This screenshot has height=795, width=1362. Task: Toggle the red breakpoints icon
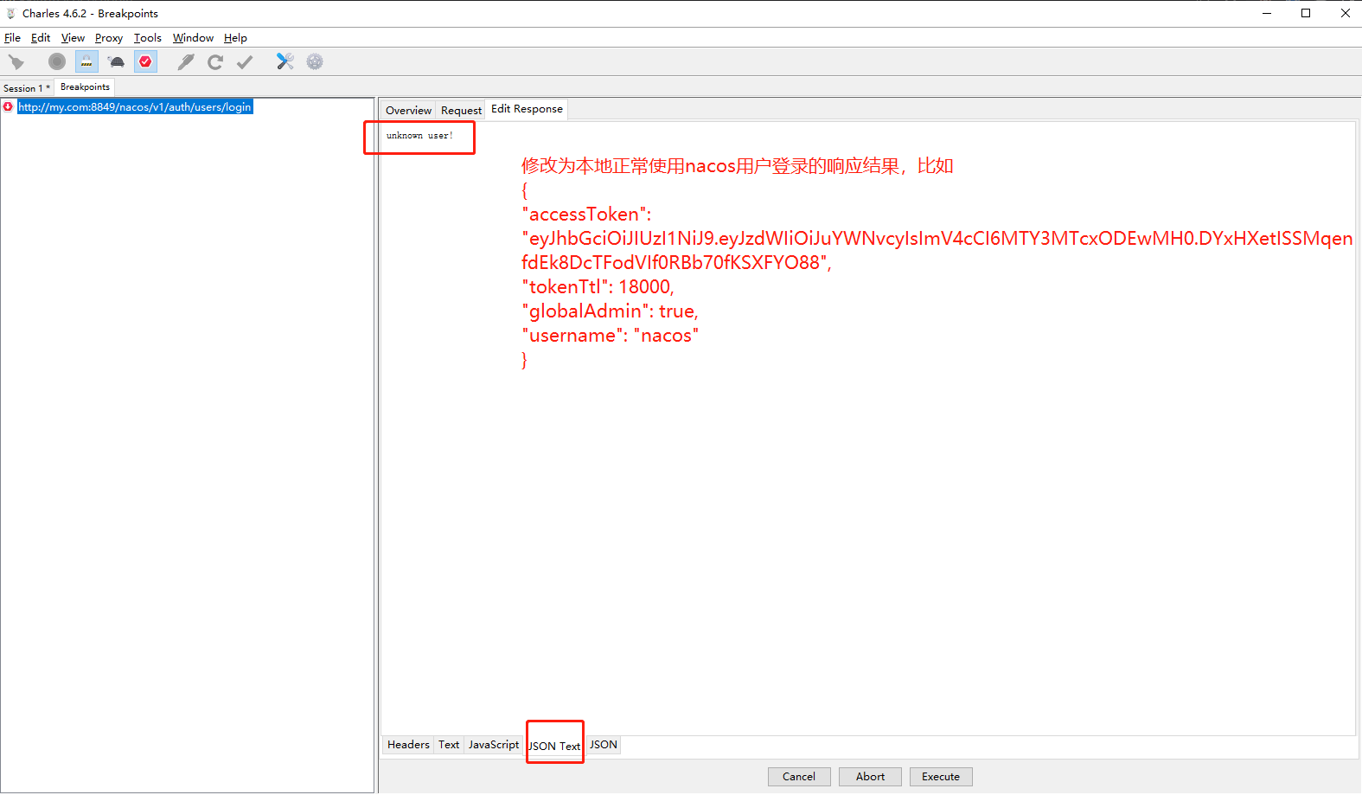pyautogui.click(x=145, y=61)
